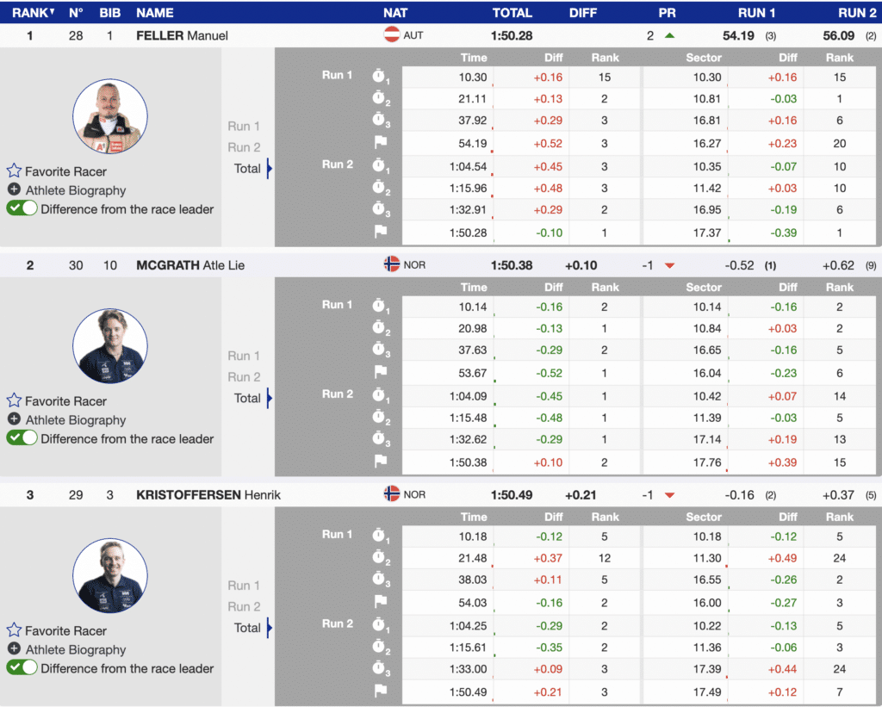Image resolution: width=882 pixels, height=707 pixels.
Task: Click the stopwatch 1 icon in McGrath's Run 2
Action: coord(380,395)
